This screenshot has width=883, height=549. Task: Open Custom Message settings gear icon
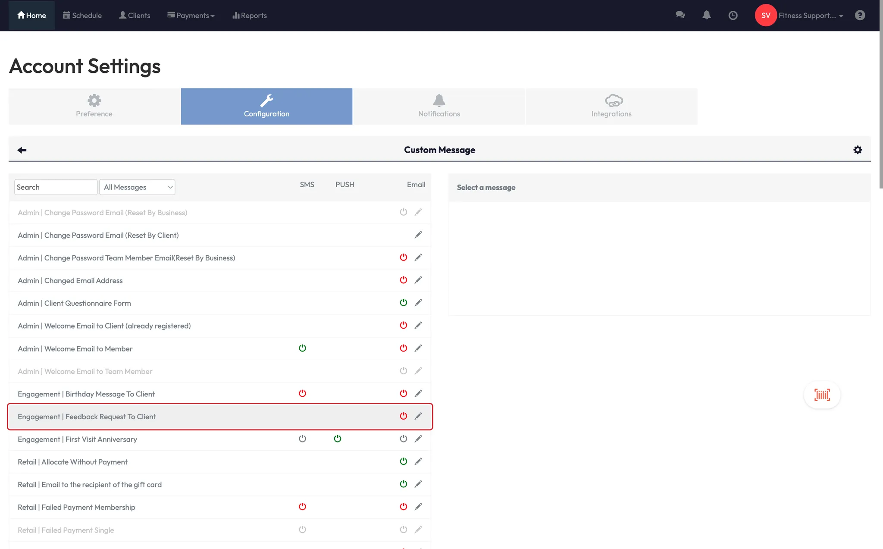point(858,150)
